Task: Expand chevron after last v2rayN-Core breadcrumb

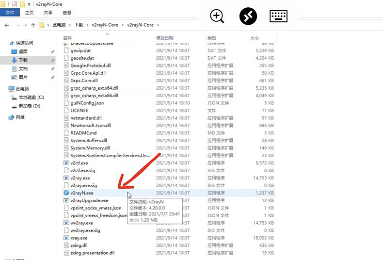Action: pos(158,25)
